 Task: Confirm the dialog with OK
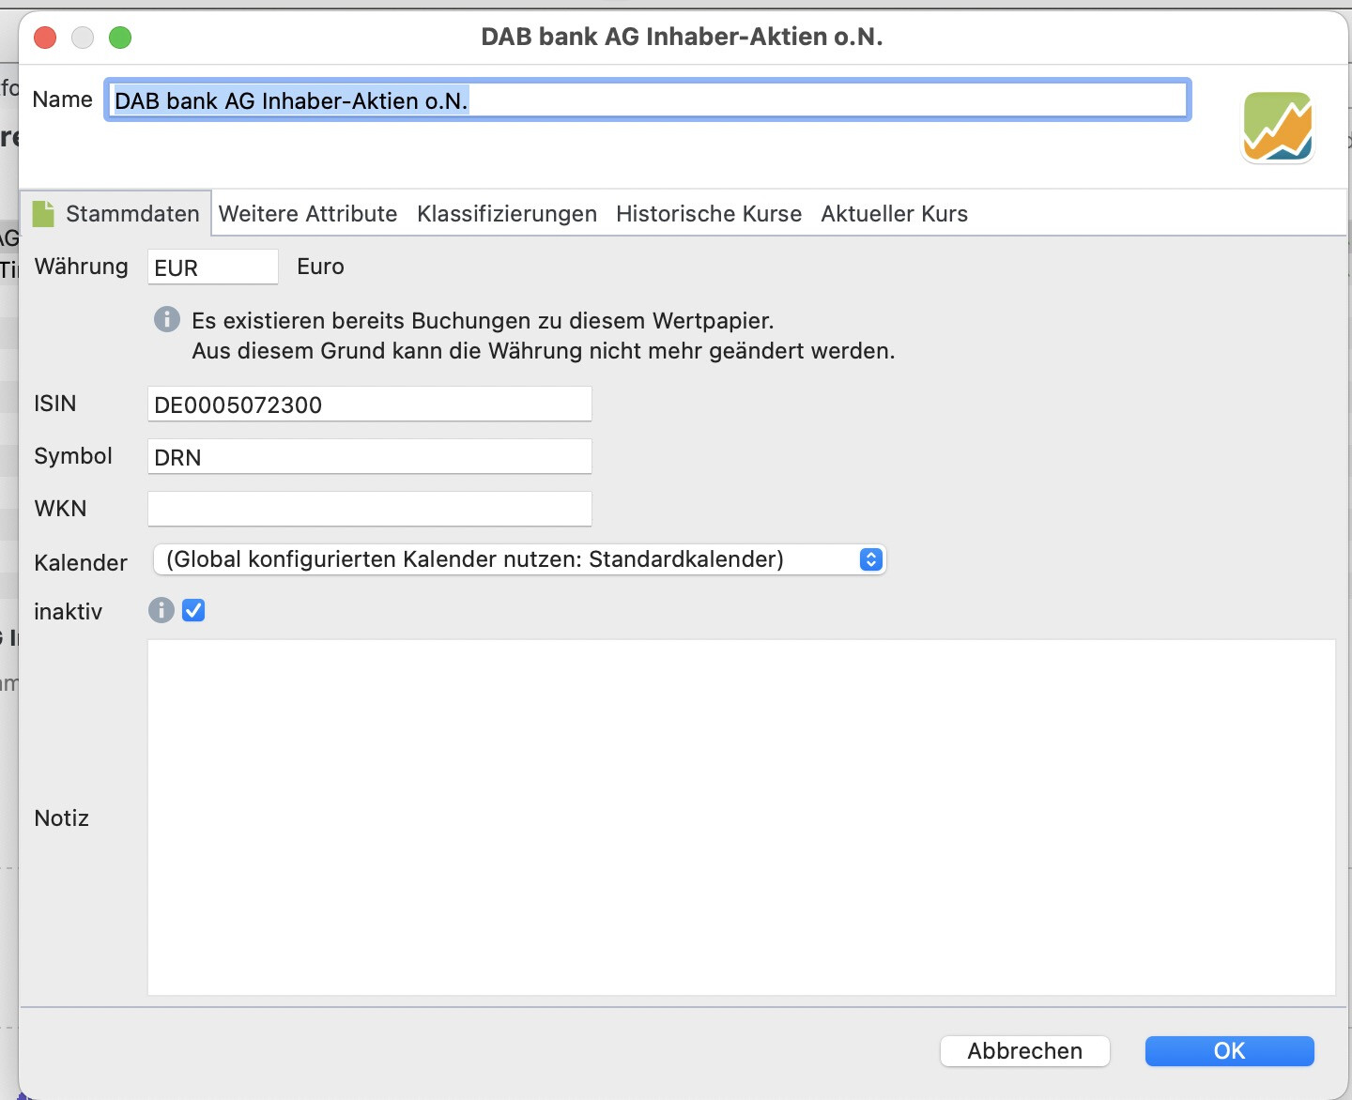1229,1051
